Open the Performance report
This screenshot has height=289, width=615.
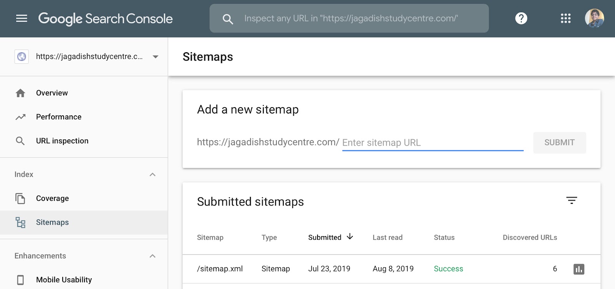(x=58, y=117)
